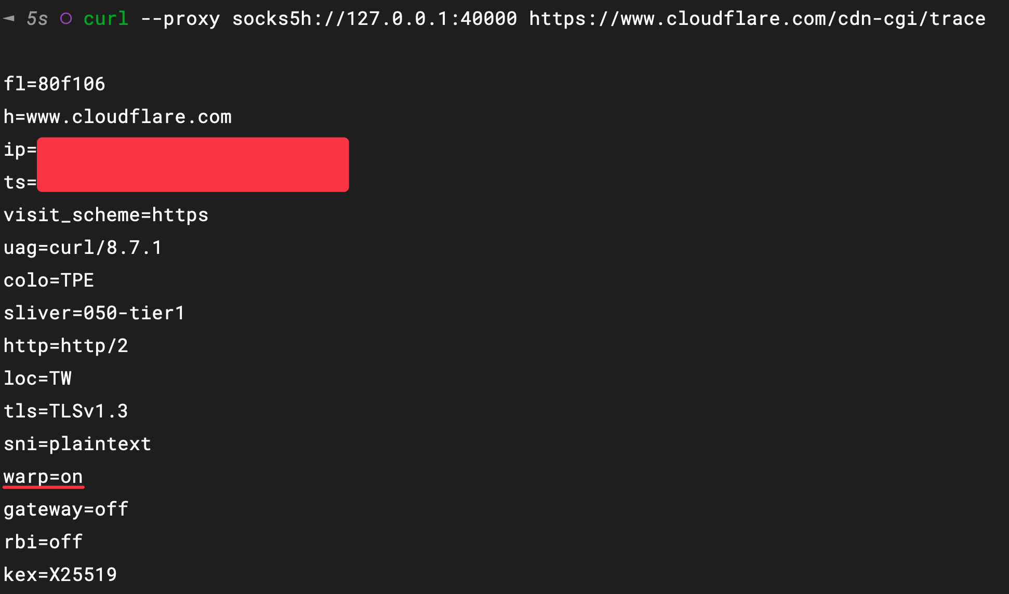Click the socks5h://127.0.0.1:40000 proxy address
The image size is (1009, 594).
click(375, 19)
